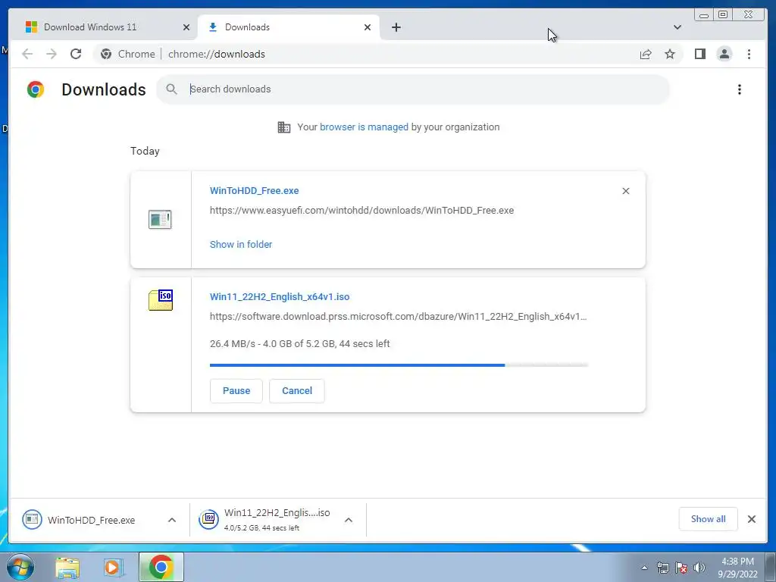This screenshot has height=582, width=776.
Task: Click the Chrome site info icon in address bar
Action: [106, 54]
